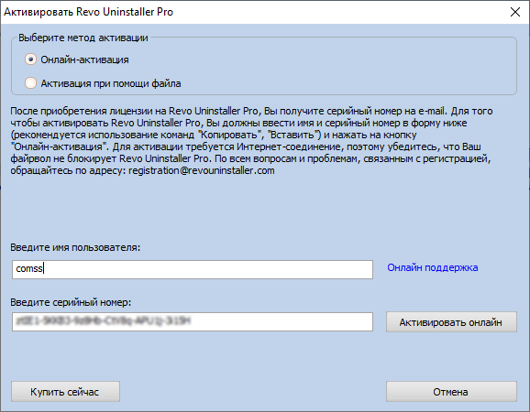The height and width of the screenshot is (412, 530).
Task: Click the Выберите метод активации group title
Action: pos(83,38)
